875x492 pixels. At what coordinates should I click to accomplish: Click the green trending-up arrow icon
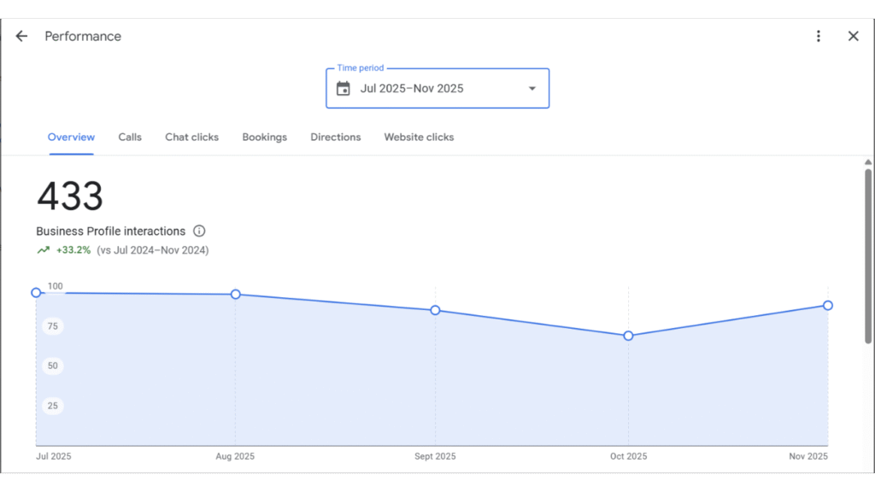click(x=44, y=250)
